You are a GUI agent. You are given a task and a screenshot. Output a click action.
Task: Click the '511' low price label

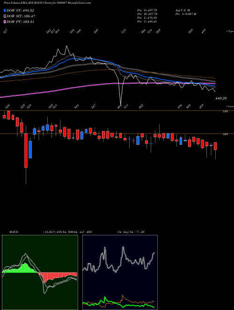(126, 107)
